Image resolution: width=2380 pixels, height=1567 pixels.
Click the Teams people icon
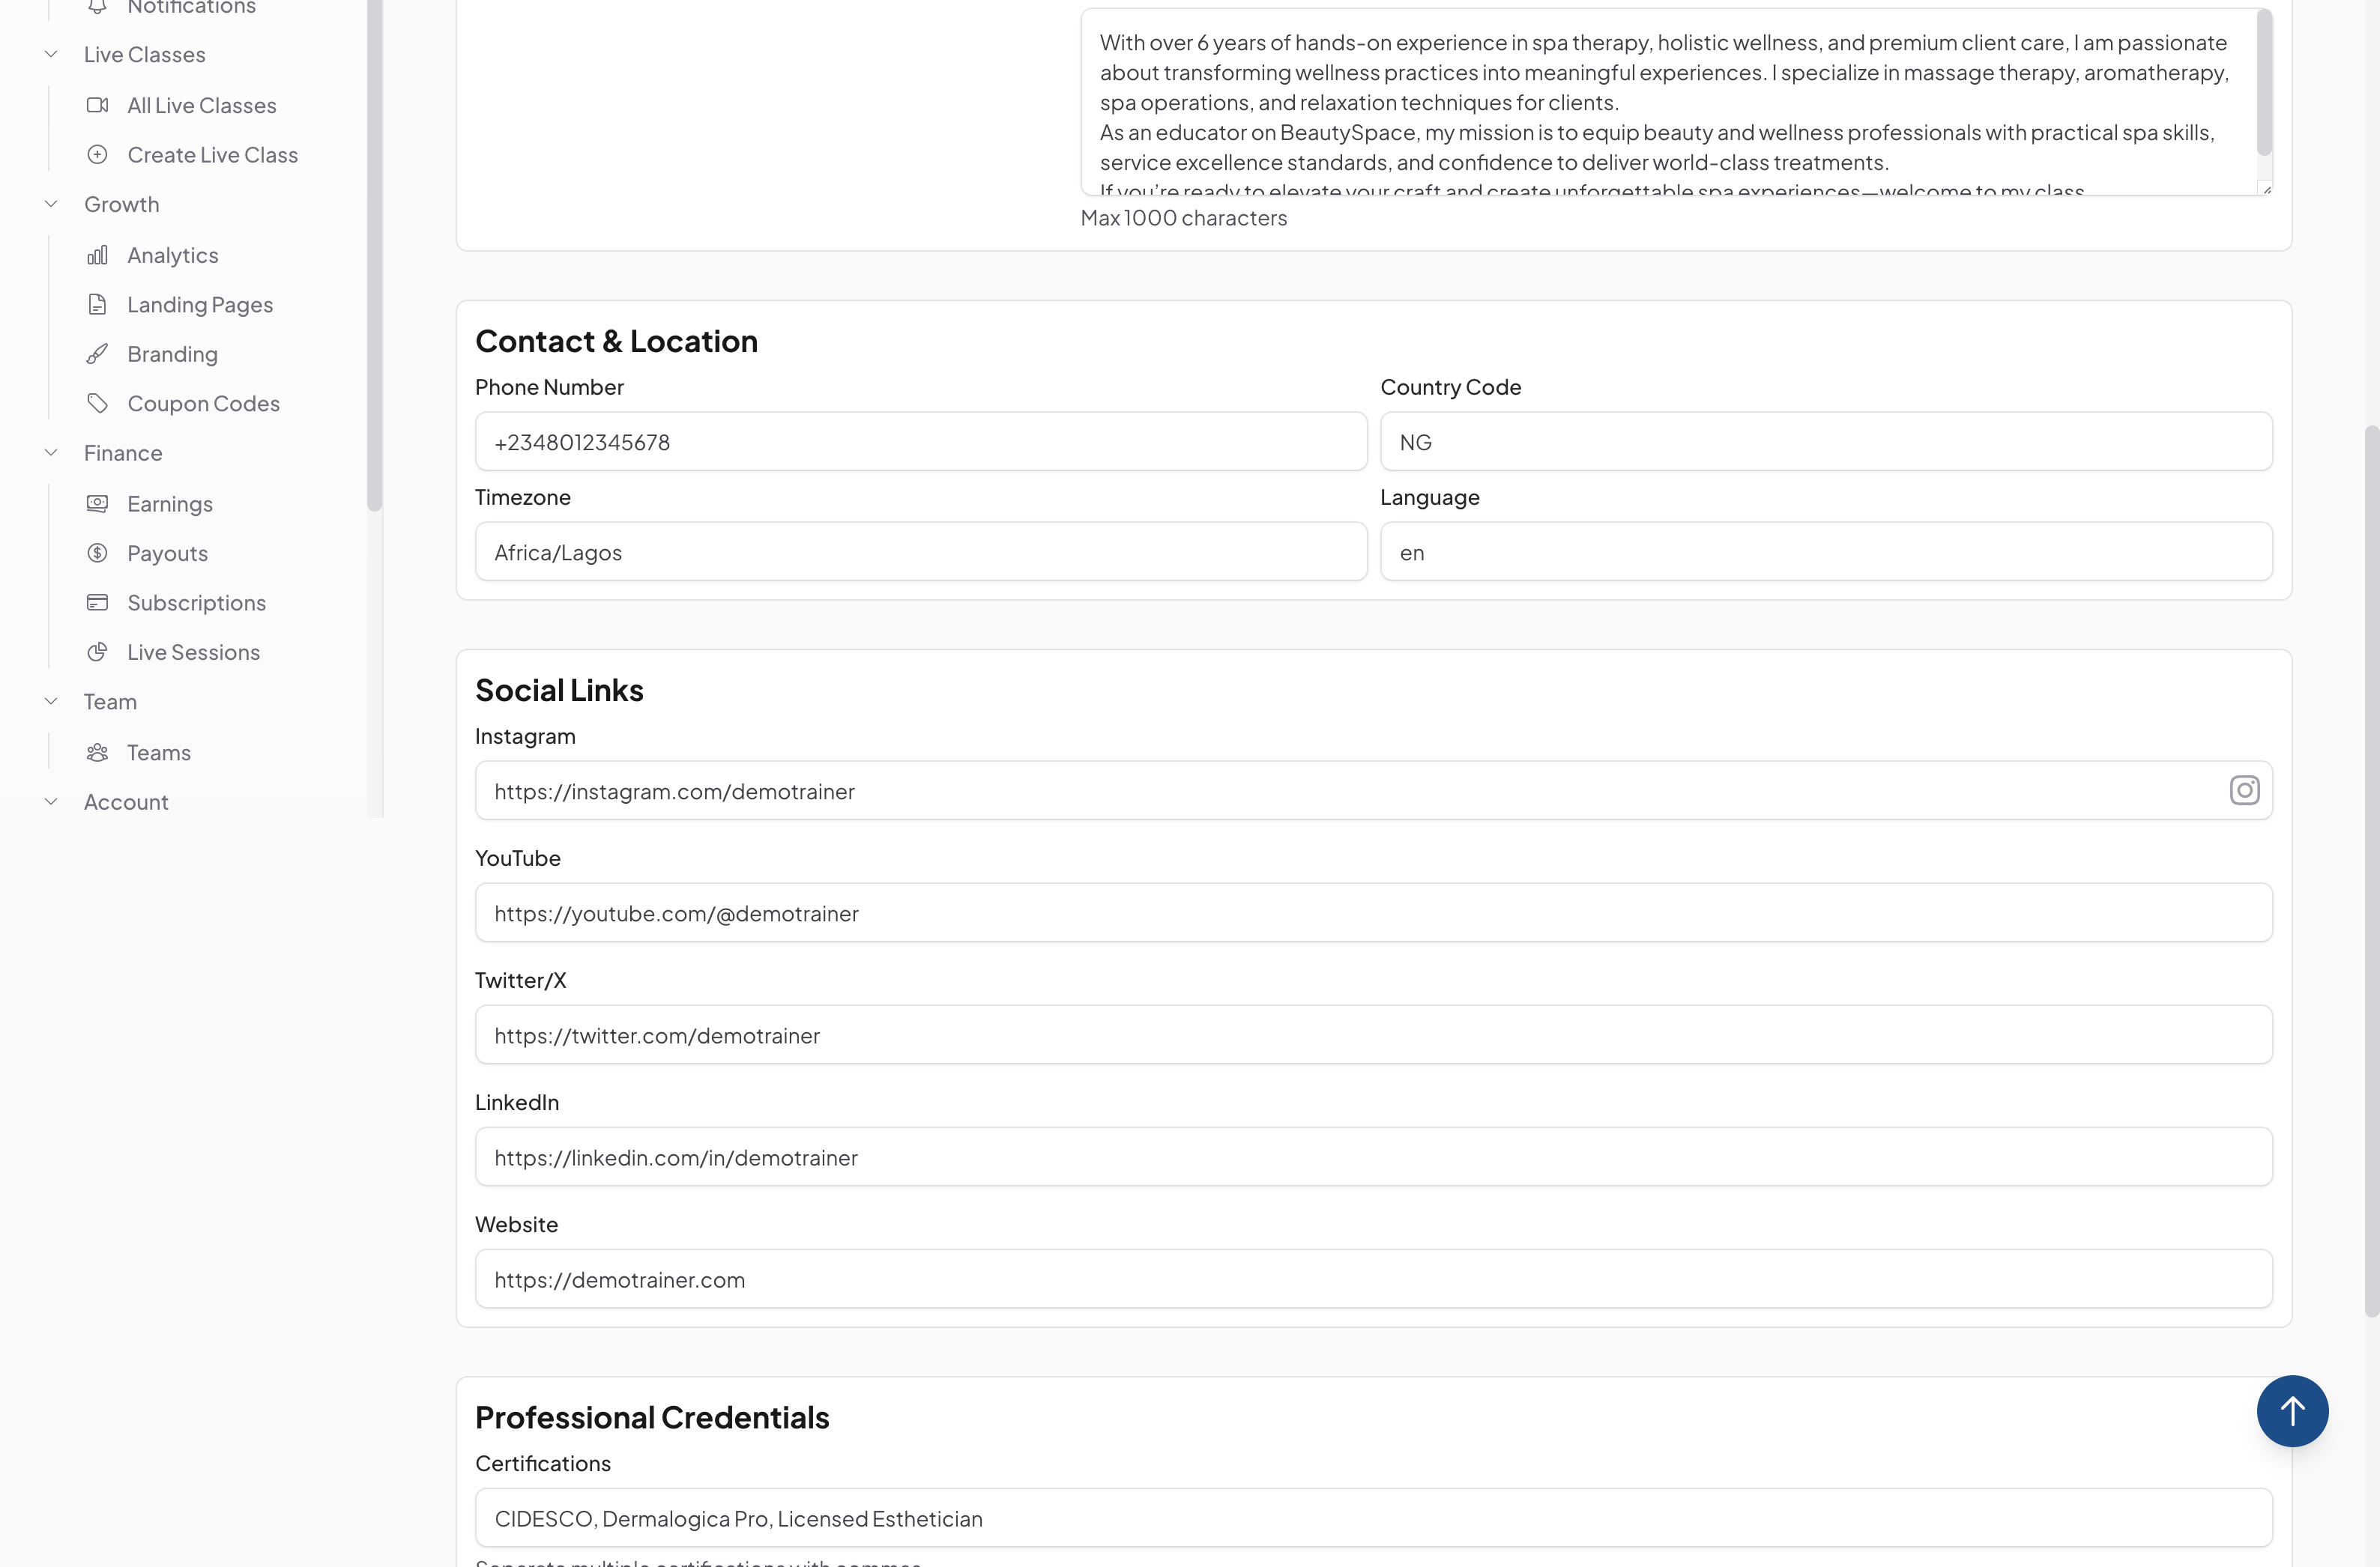coord(97,751)
